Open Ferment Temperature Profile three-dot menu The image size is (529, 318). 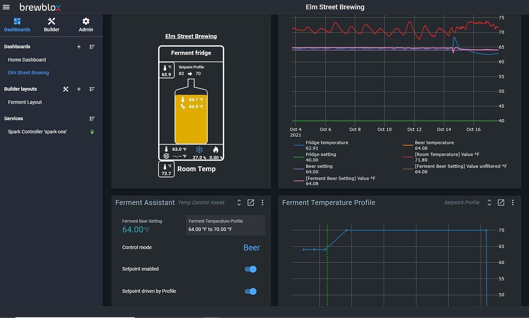point(512,203)
